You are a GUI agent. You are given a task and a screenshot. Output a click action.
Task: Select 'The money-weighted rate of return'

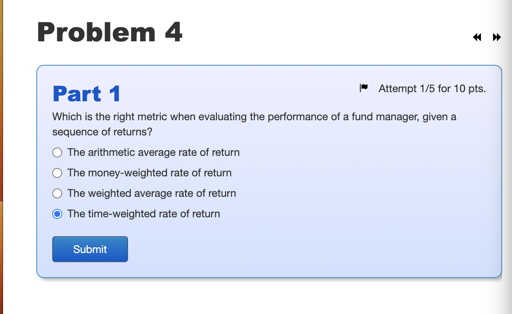coord(57,173)
